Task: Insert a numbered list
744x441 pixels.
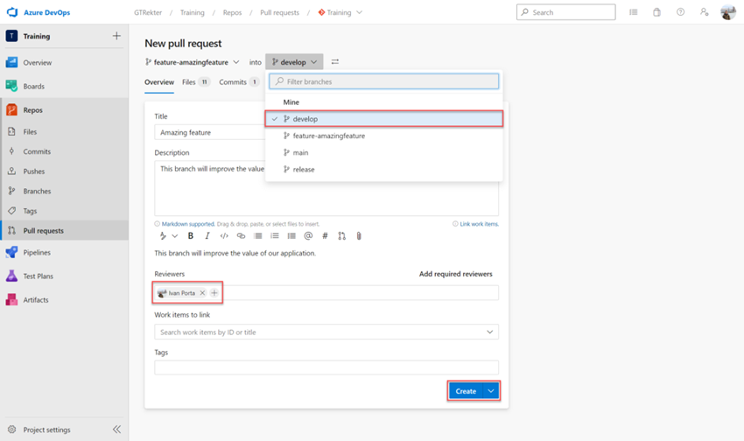Action: pyautogui.click(x=275, y=236)
